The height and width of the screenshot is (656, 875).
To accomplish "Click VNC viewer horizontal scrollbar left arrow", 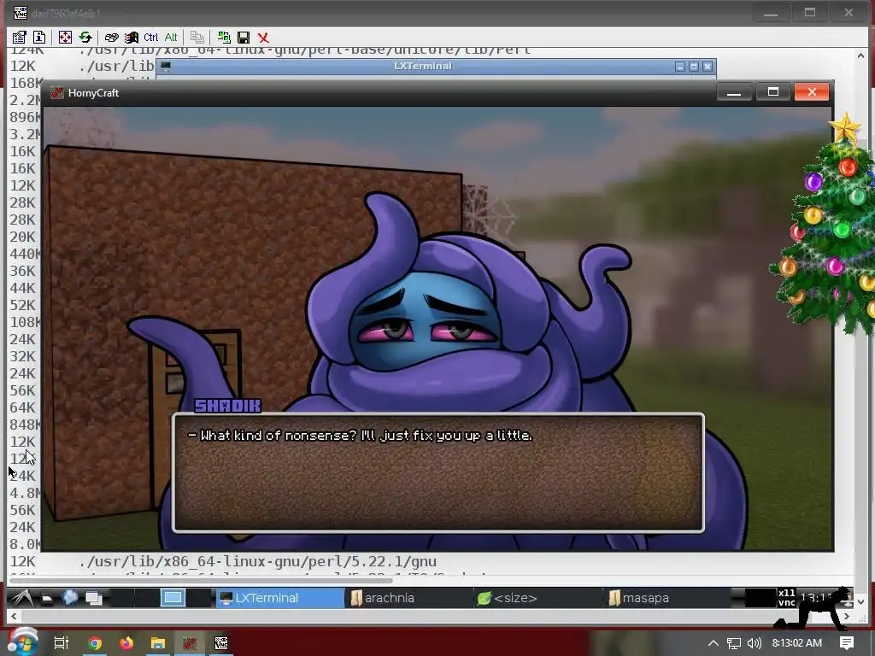I will pyautogui.click(x=14, y=617).
